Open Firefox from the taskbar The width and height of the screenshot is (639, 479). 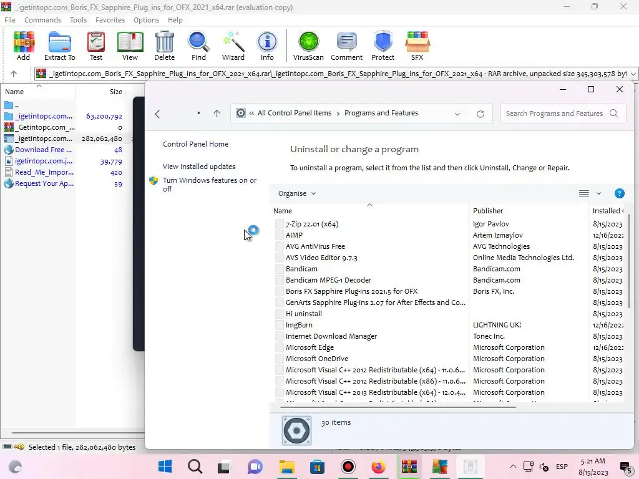pyautogui.click(x=378, y=467)
